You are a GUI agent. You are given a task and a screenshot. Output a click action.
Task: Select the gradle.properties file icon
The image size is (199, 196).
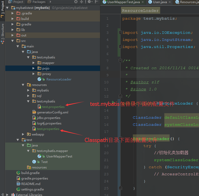tap(18, 178)
